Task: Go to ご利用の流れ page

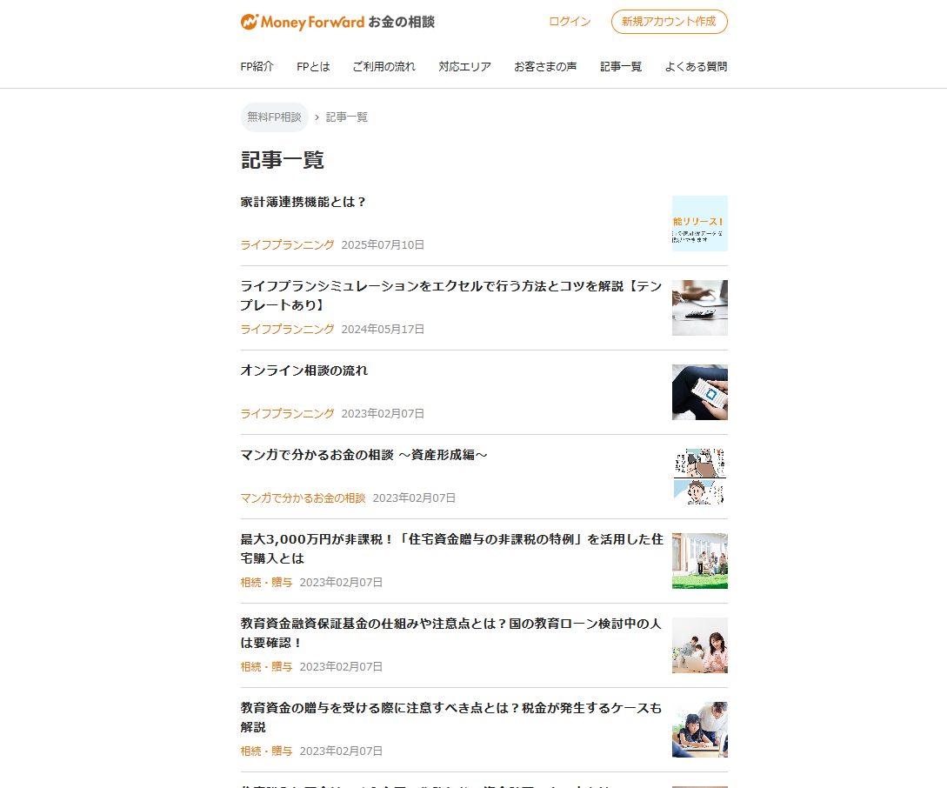Action: [x=383, y=67]
